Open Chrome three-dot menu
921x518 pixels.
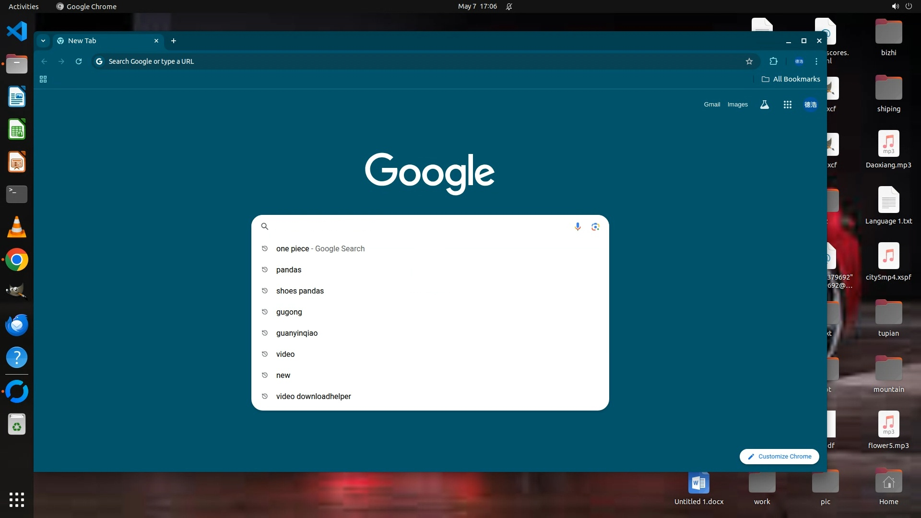point(816,61)
